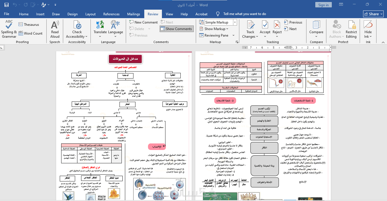387x201 pixels.
Task: Open the Show Markup dropdown
Action: 216,29
